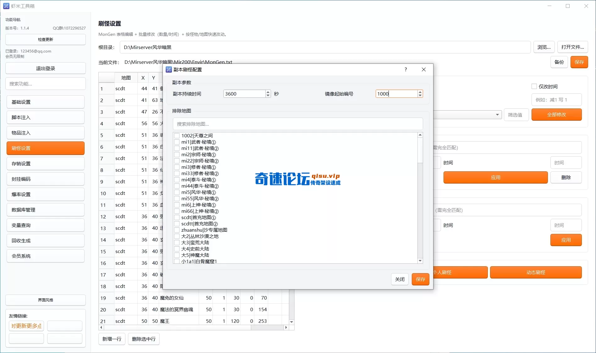This screenshot has height=353, width=596.
Task: Click the 搜索排除地图 search field
Action: tap(297, 124)
